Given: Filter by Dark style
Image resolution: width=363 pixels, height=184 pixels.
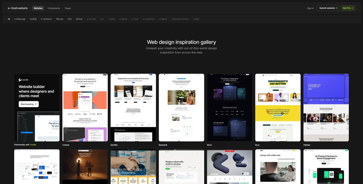Looking at the screenshot, I should [70, 19].
